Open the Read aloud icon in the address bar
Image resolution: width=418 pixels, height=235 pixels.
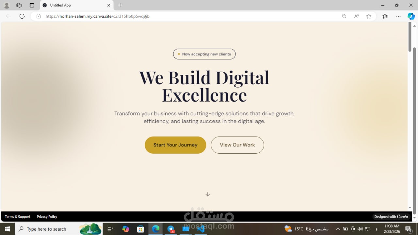pyautogui.click(x=356, y=16)
